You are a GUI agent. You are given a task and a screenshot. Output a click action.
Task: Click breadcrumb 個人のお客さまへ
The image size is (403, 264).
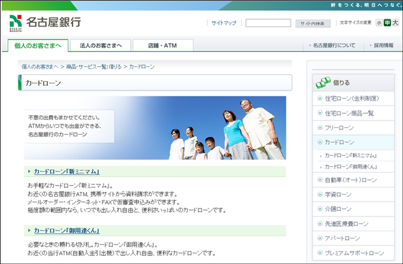[40, 67]
